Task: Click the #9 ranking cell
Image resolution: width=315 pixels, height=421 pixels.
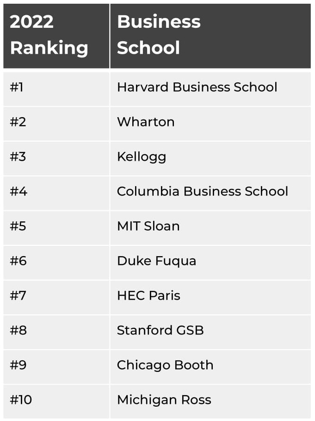Action: (x=18, y=365)
